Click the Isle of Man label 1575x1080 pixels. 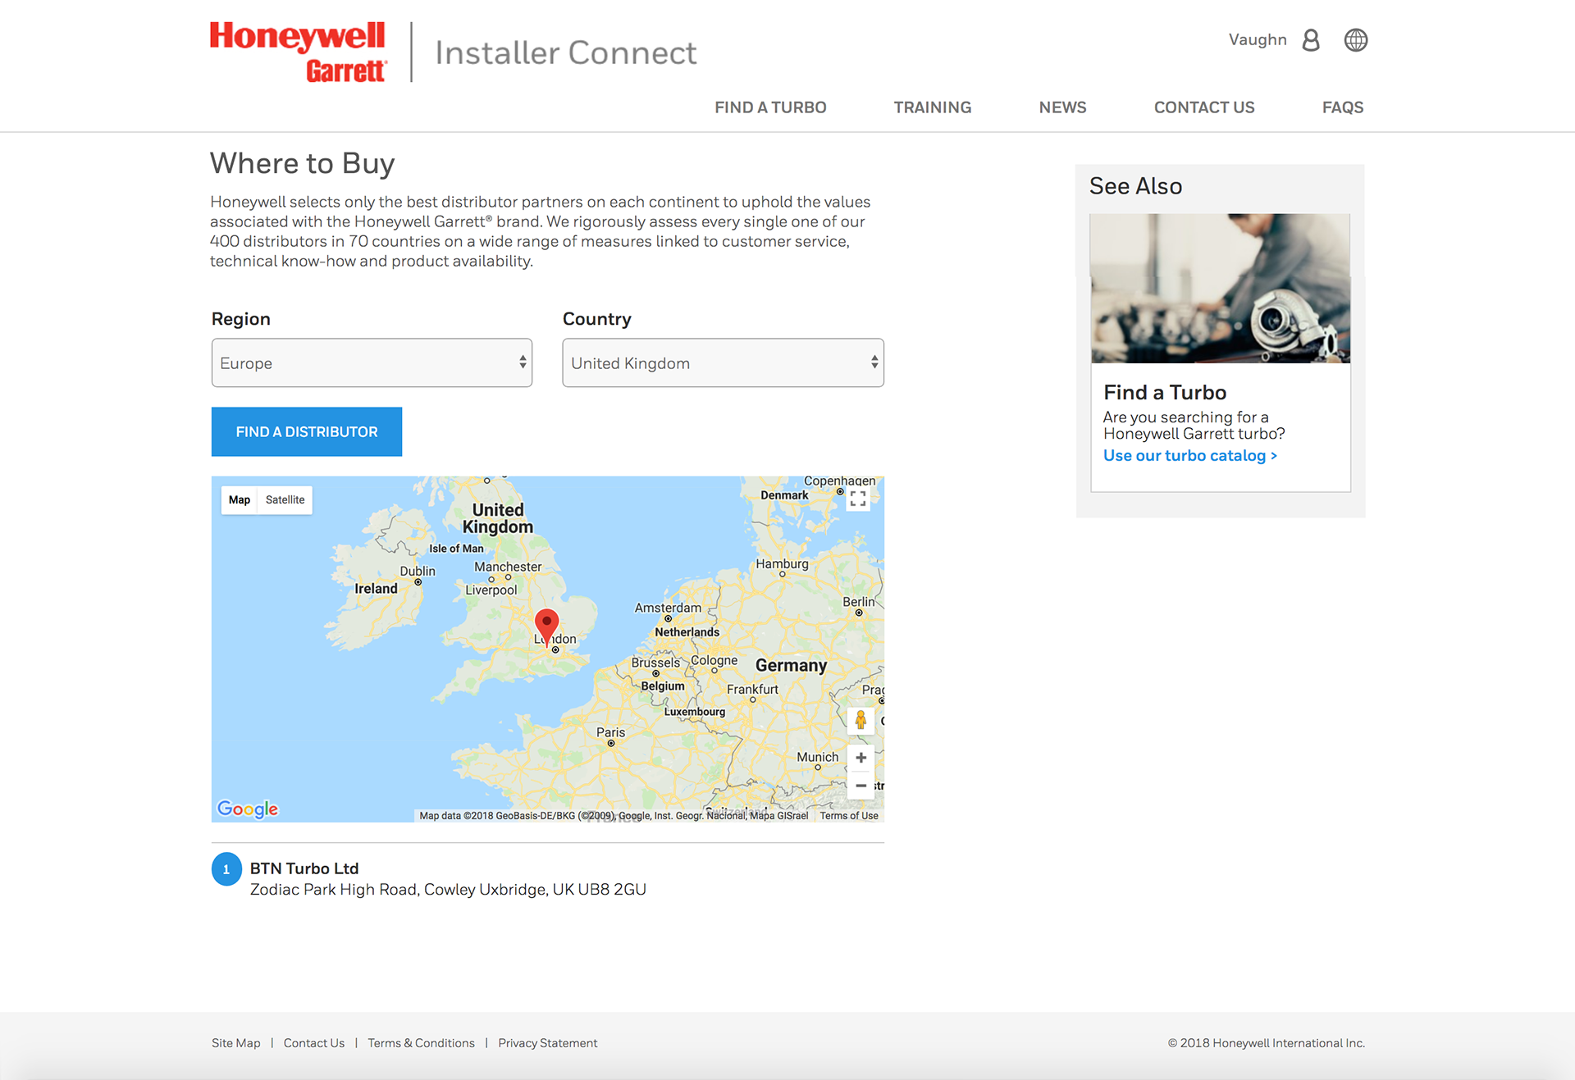point(456,549)
